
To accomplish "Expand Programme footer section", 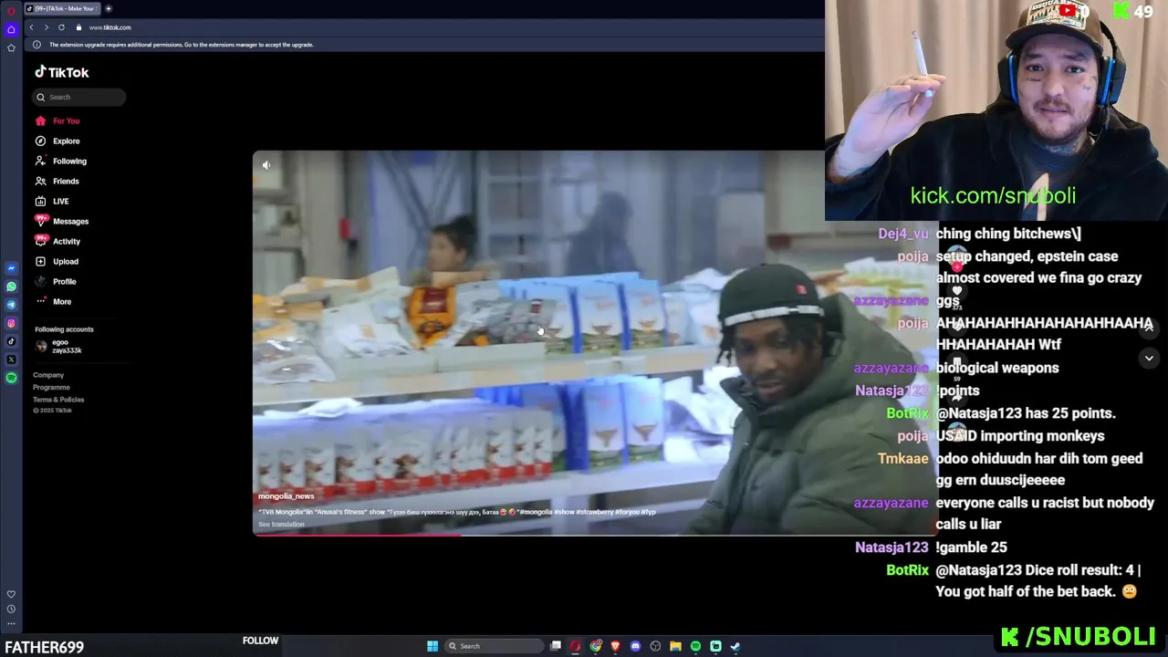I will (x=51, y=387).
